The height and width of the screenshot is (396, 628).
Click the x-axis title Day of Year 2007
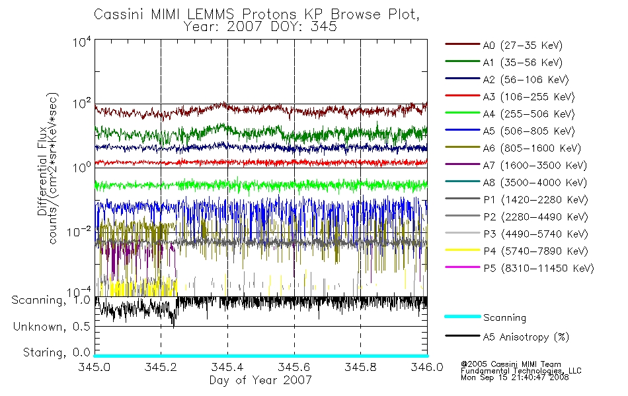260,380
